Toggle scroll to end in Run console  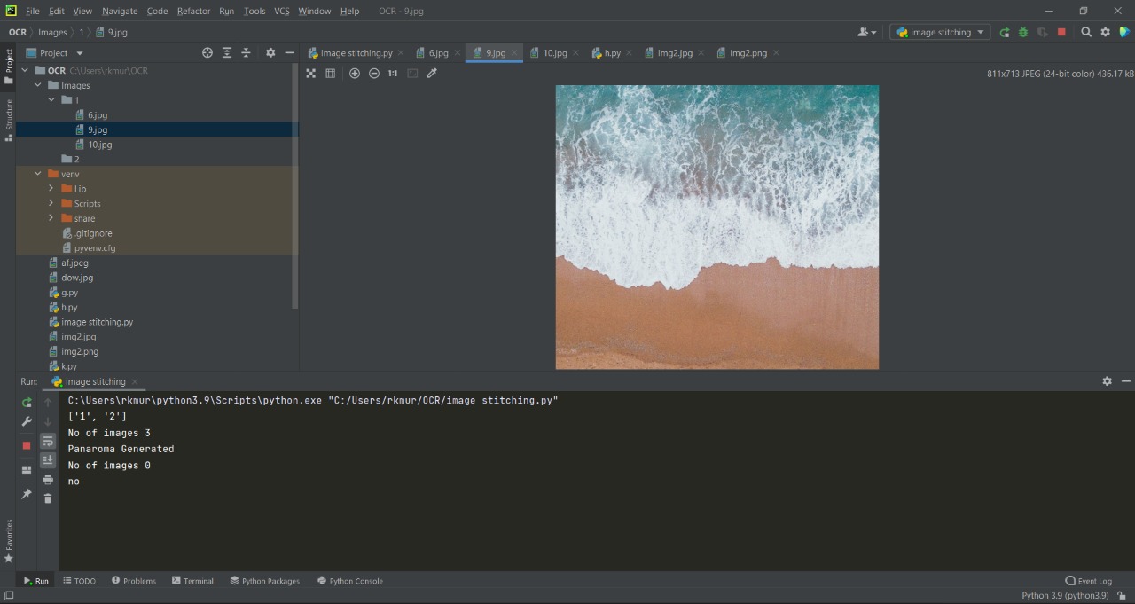(48, 459)
